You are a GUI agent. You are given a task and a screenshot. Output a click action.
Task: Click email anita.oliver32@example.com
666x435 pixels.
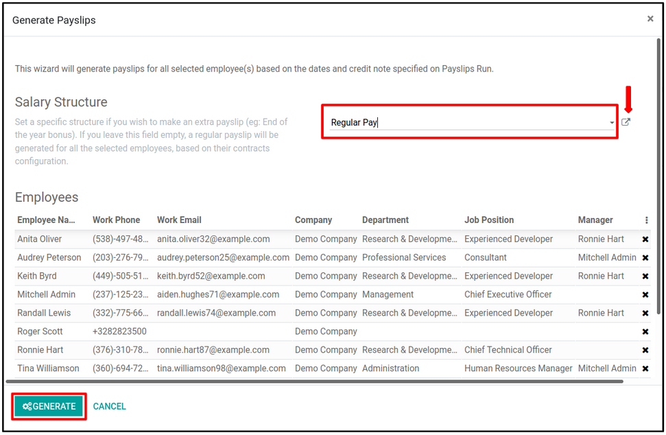[213, 239]
